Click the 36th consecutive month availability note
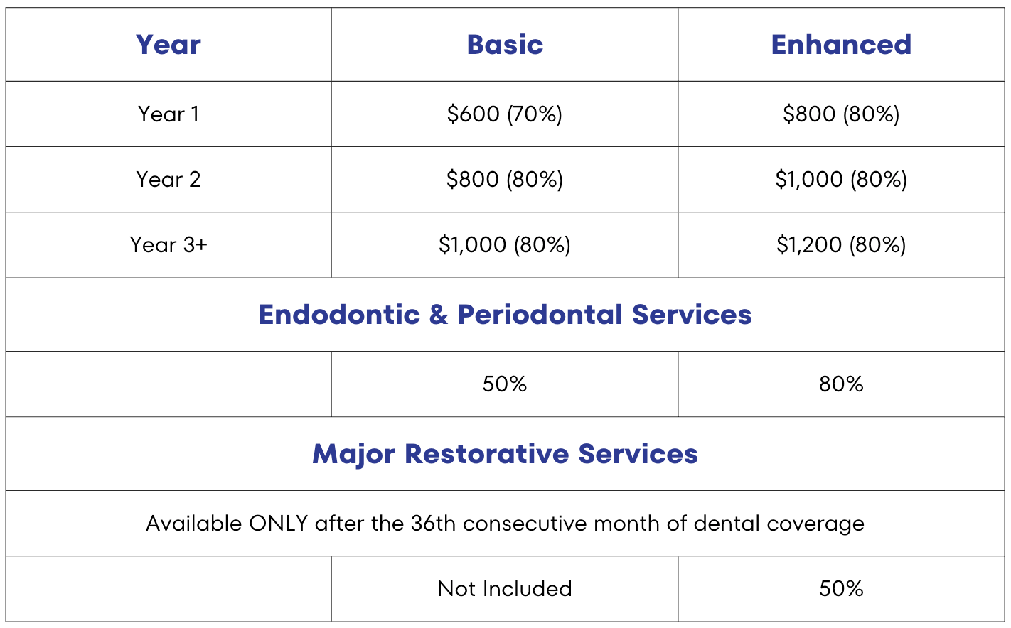Viewport: 1011px width, 628px height. coord(505,523)
